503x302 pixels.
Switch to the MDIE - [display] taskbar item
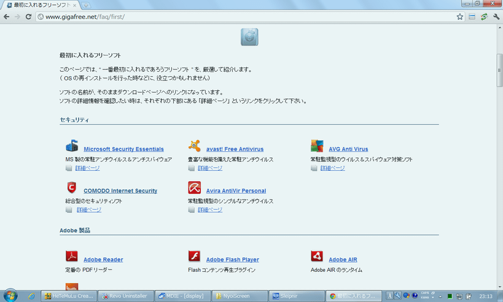pos(182,296)
